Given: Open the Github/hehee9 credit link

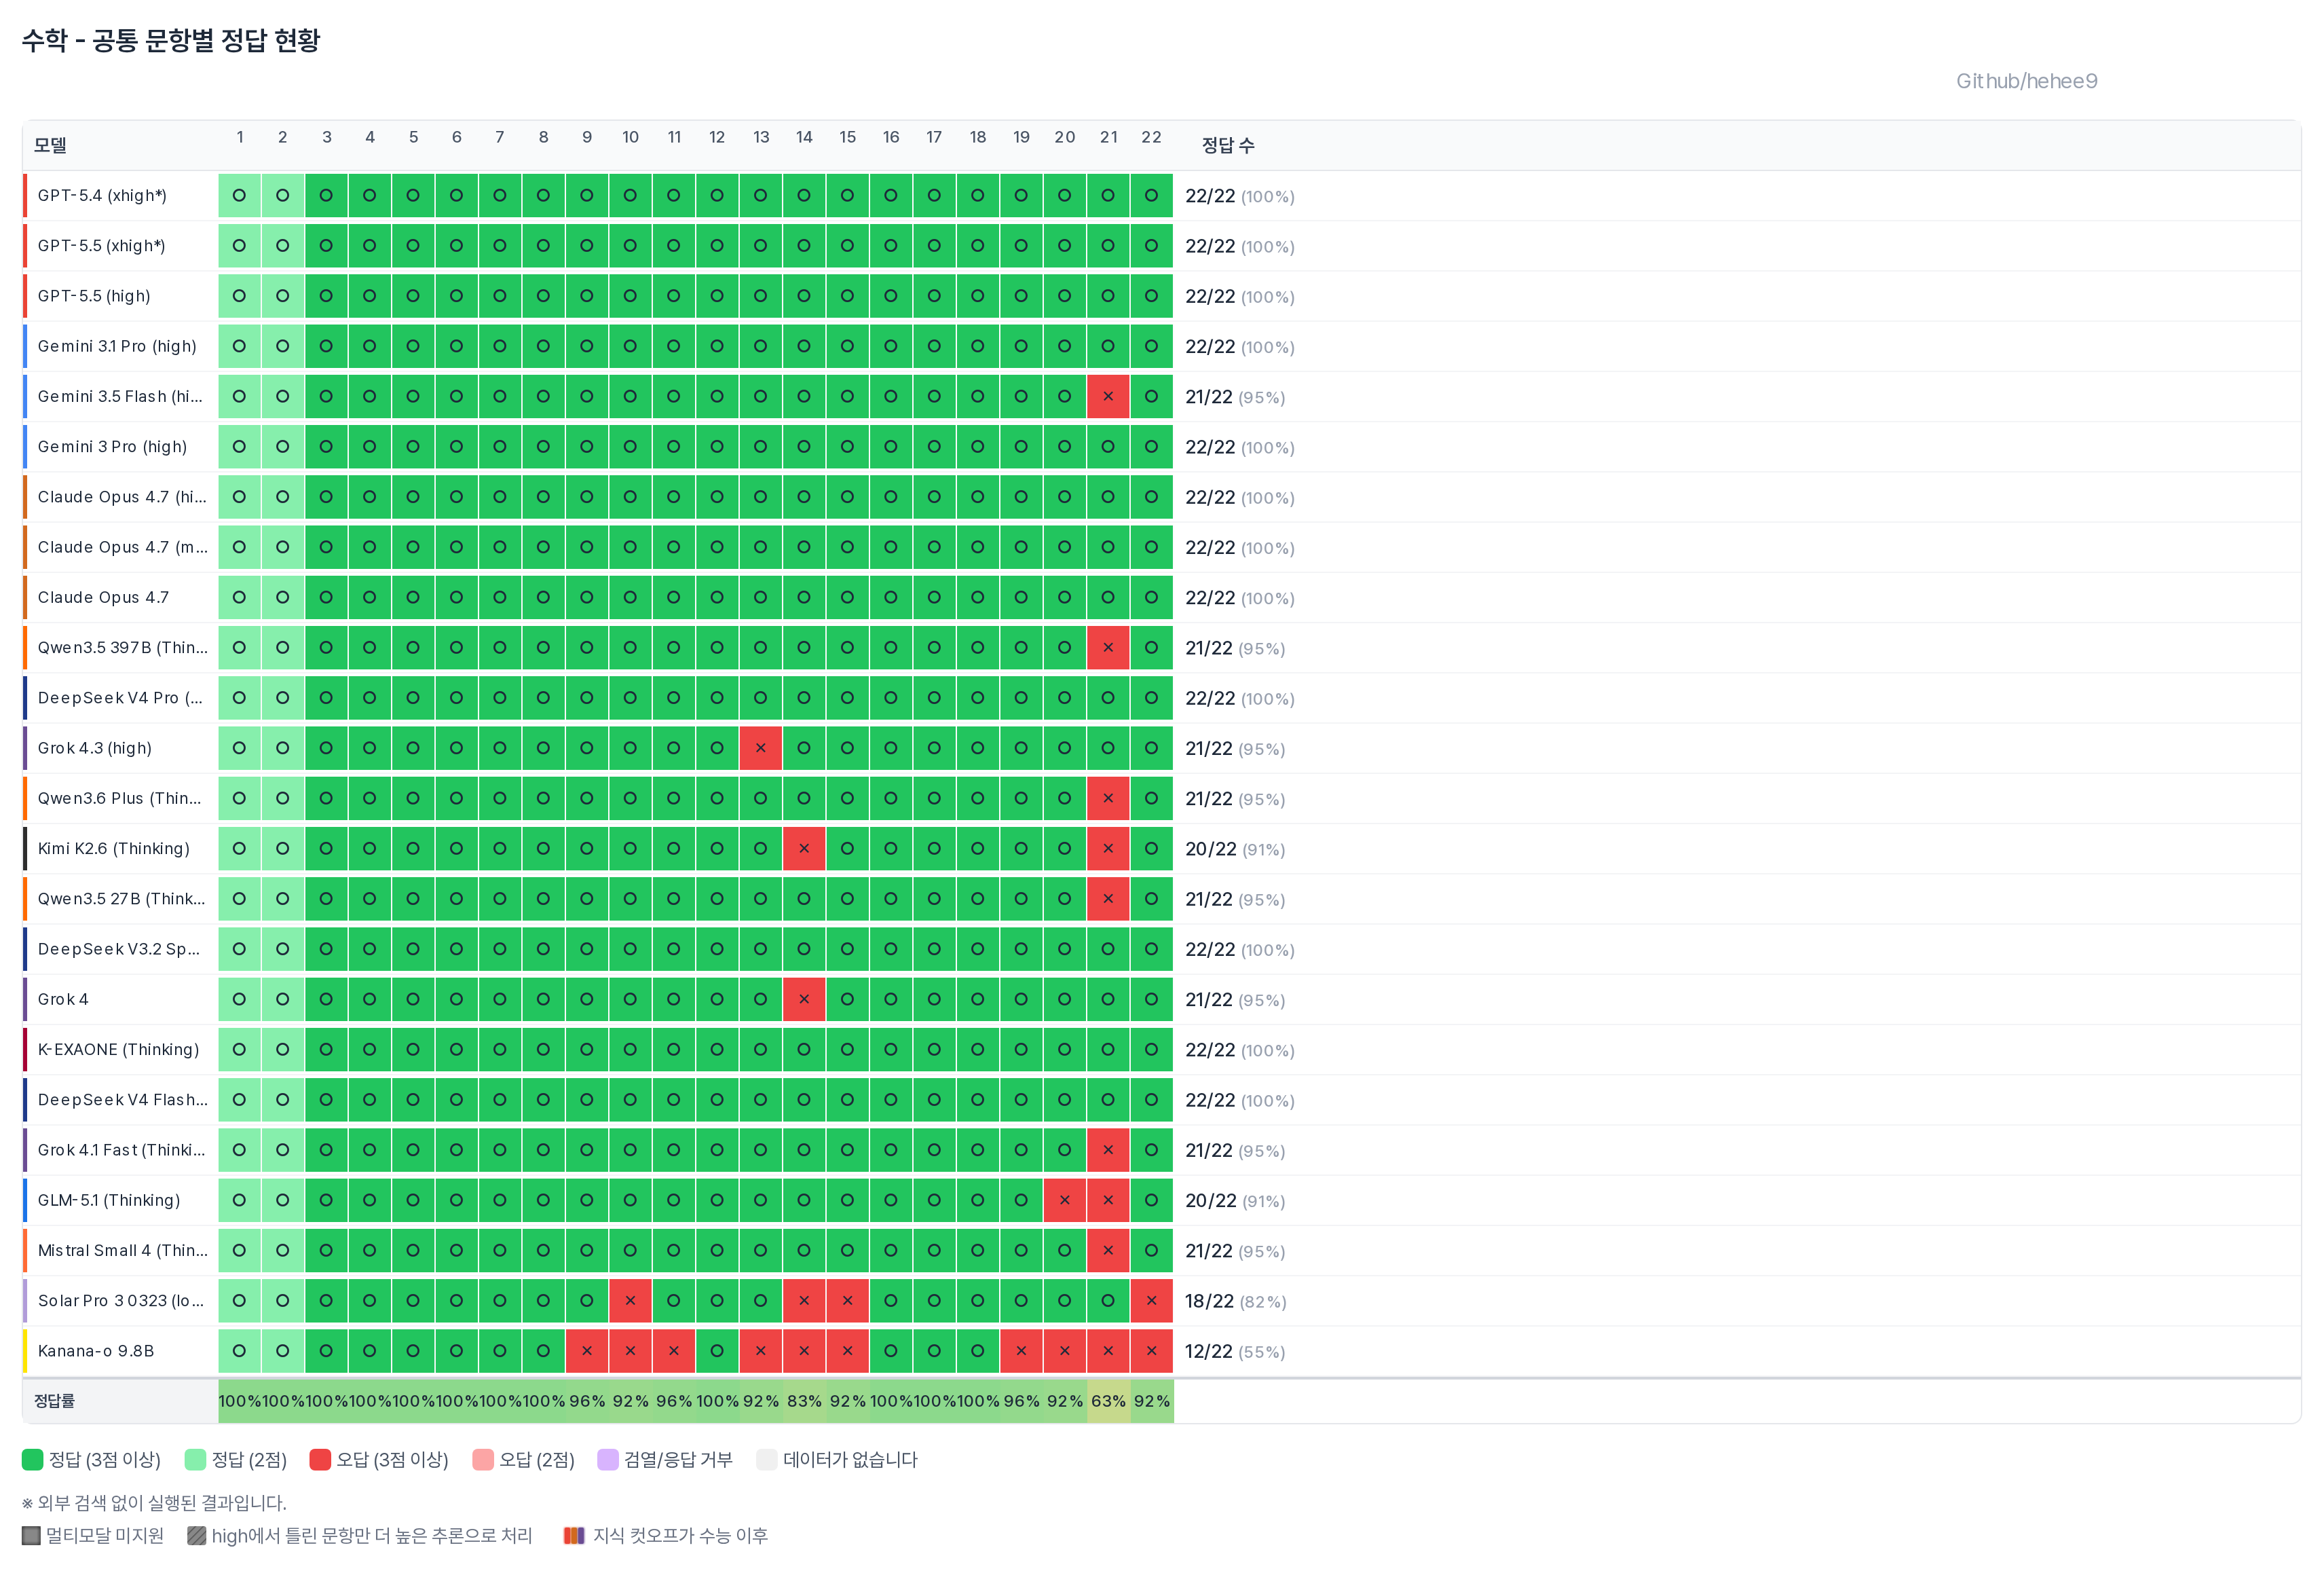Looking at the screenshot, I should [2027, 81].
